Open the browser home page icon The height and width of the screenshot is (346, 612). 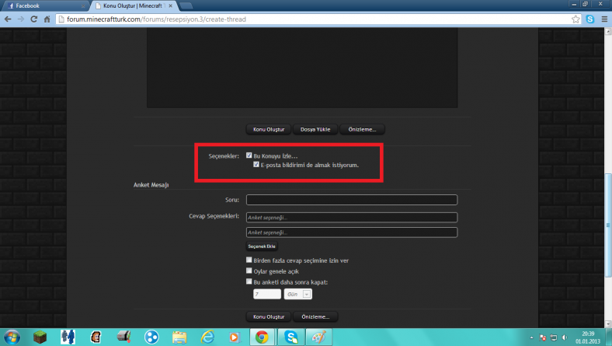click(47, 19)
